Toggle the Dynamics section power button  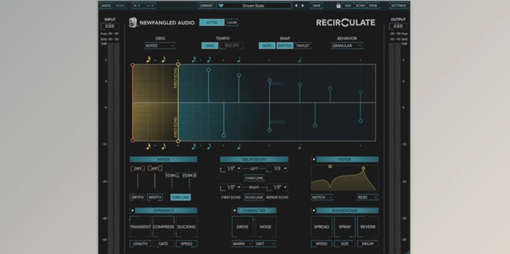pyautogui.click(x=132, y=211)
